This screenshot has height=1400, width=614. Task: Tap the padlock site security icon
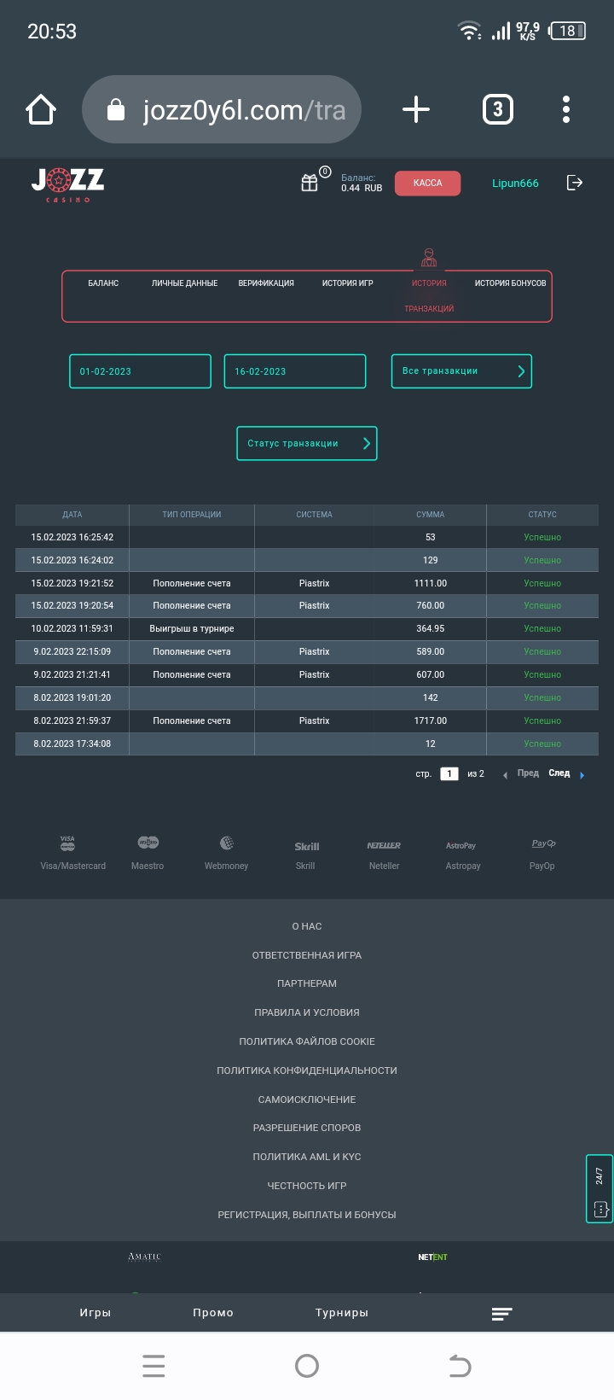click(116, 110)
